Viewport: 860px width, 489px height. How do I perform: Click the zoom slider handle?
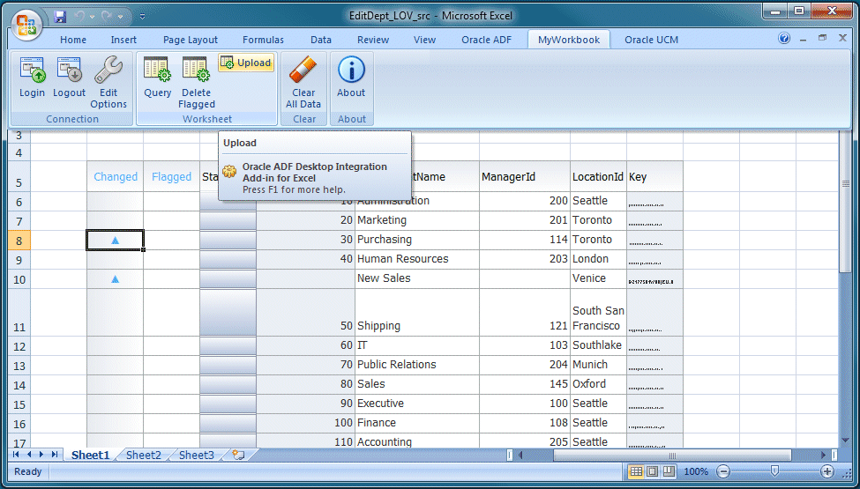(x=774, y=470)
